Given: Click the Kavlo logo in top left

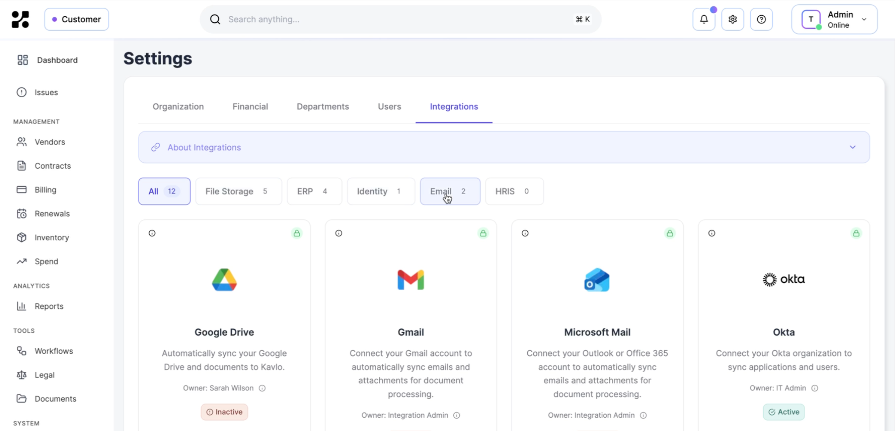Looking at the screenshot, I should pyautogui.click(x=20, y=19).
